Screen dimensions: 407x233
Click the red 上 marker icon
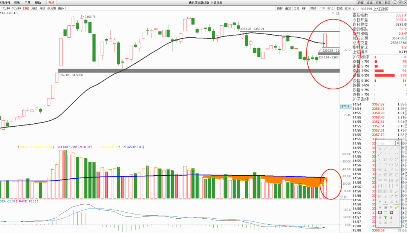(x=380, y=218)
